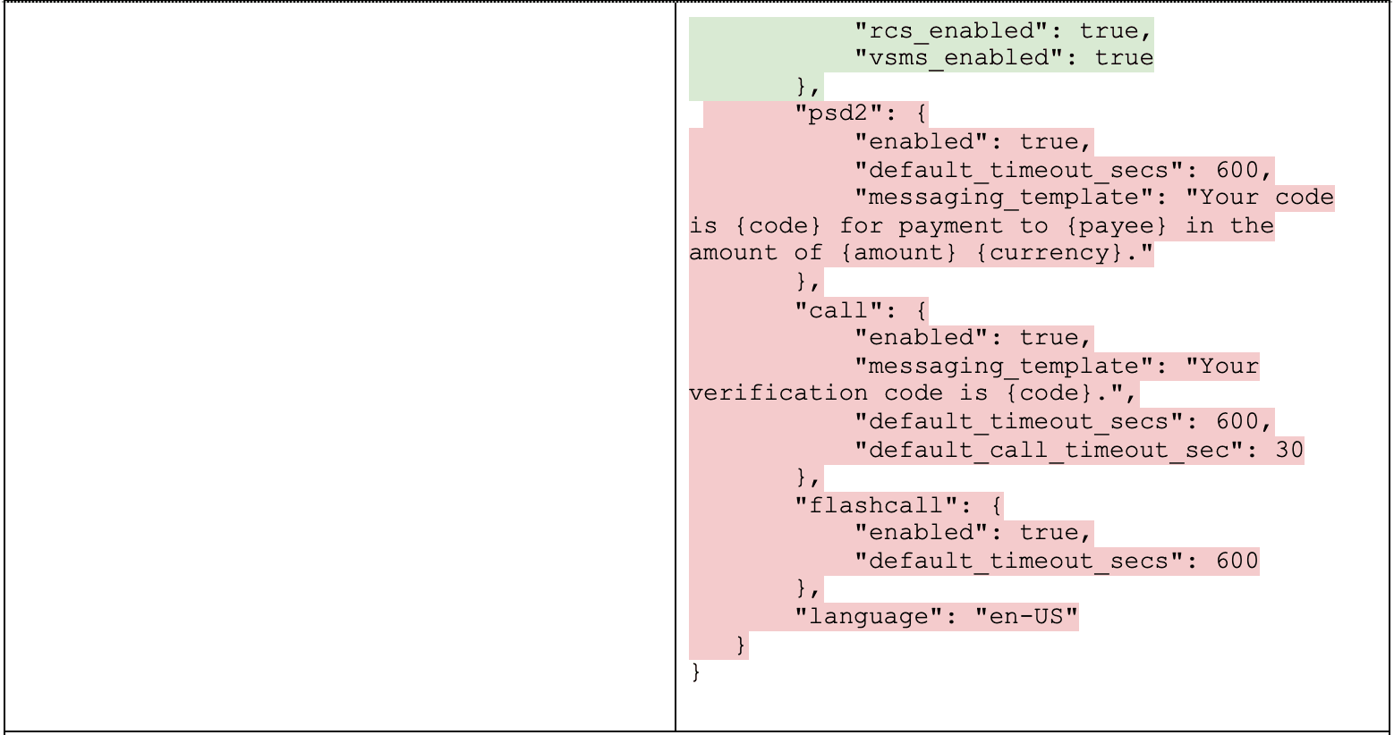Click the empty left table cell
This screenshot has width=1394, height=735.
pyautogui.click(x=340, y=367)
